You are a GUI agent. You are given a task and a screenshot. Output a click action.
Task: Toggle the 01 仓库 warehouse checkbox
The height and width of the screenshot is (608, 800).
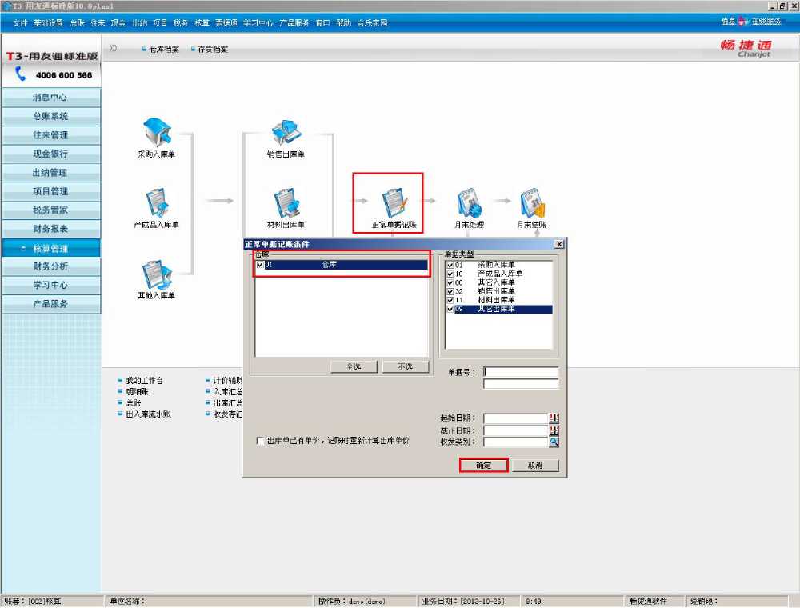click(260, 265)
